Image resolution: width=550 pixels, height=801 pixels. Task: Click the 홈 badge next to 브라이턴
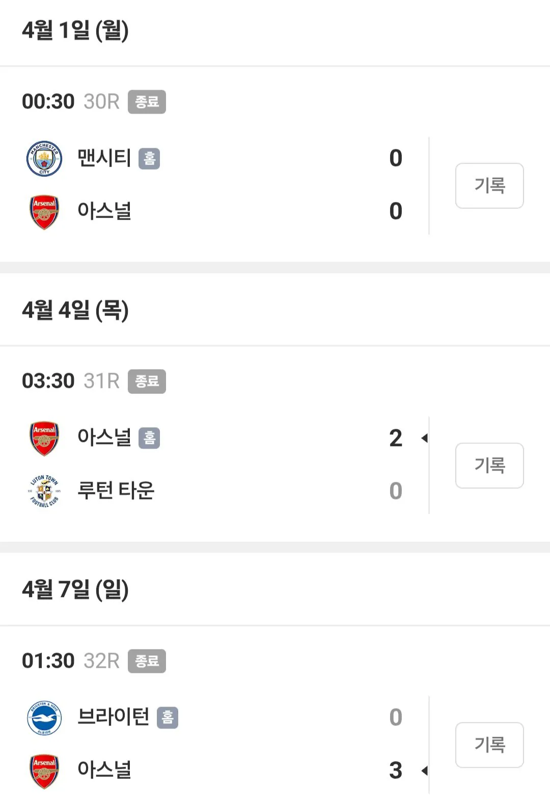[x=168, y=718]
